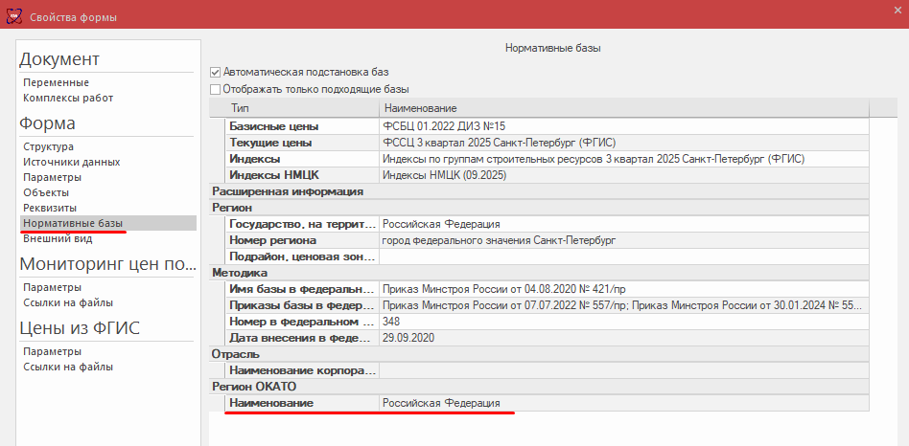909x446 pixels.
Task: Open Переменные section in sidebar
Action: click(56, 82)
